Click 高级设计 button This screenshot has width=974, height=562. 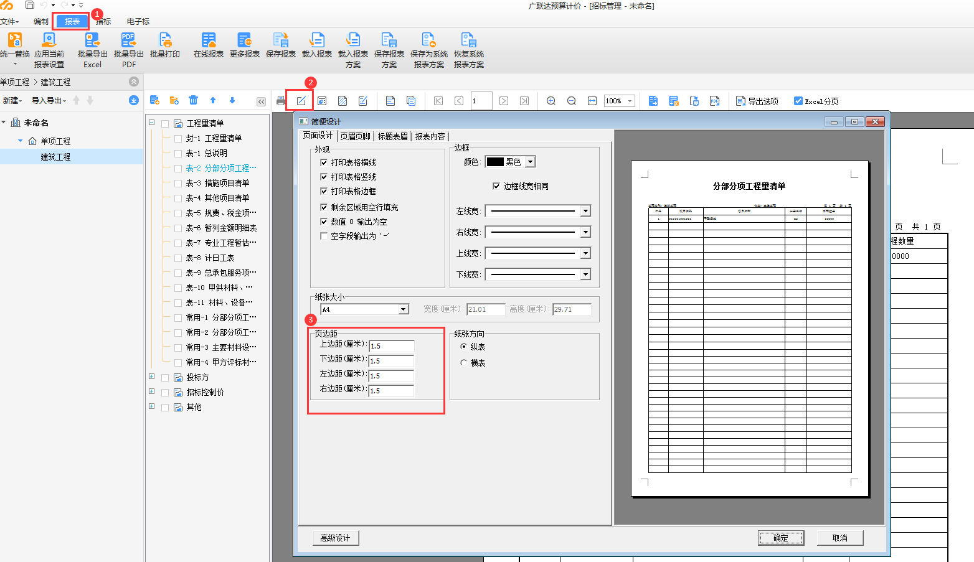coord(336,538)
